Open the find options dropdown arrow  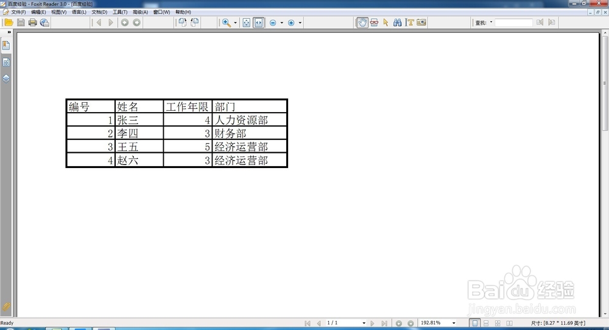coord(491,22)
